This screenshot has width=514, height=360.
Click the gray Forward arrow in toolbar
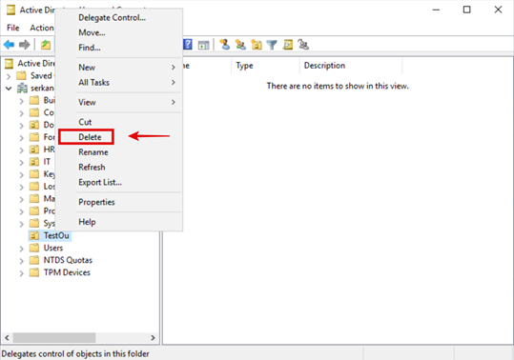(x=25, y=45)
